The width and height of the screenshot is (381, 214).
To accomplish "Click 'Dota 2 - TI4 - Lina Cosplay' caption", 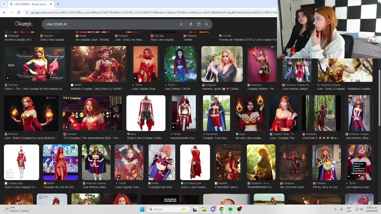I will point(35,89).
